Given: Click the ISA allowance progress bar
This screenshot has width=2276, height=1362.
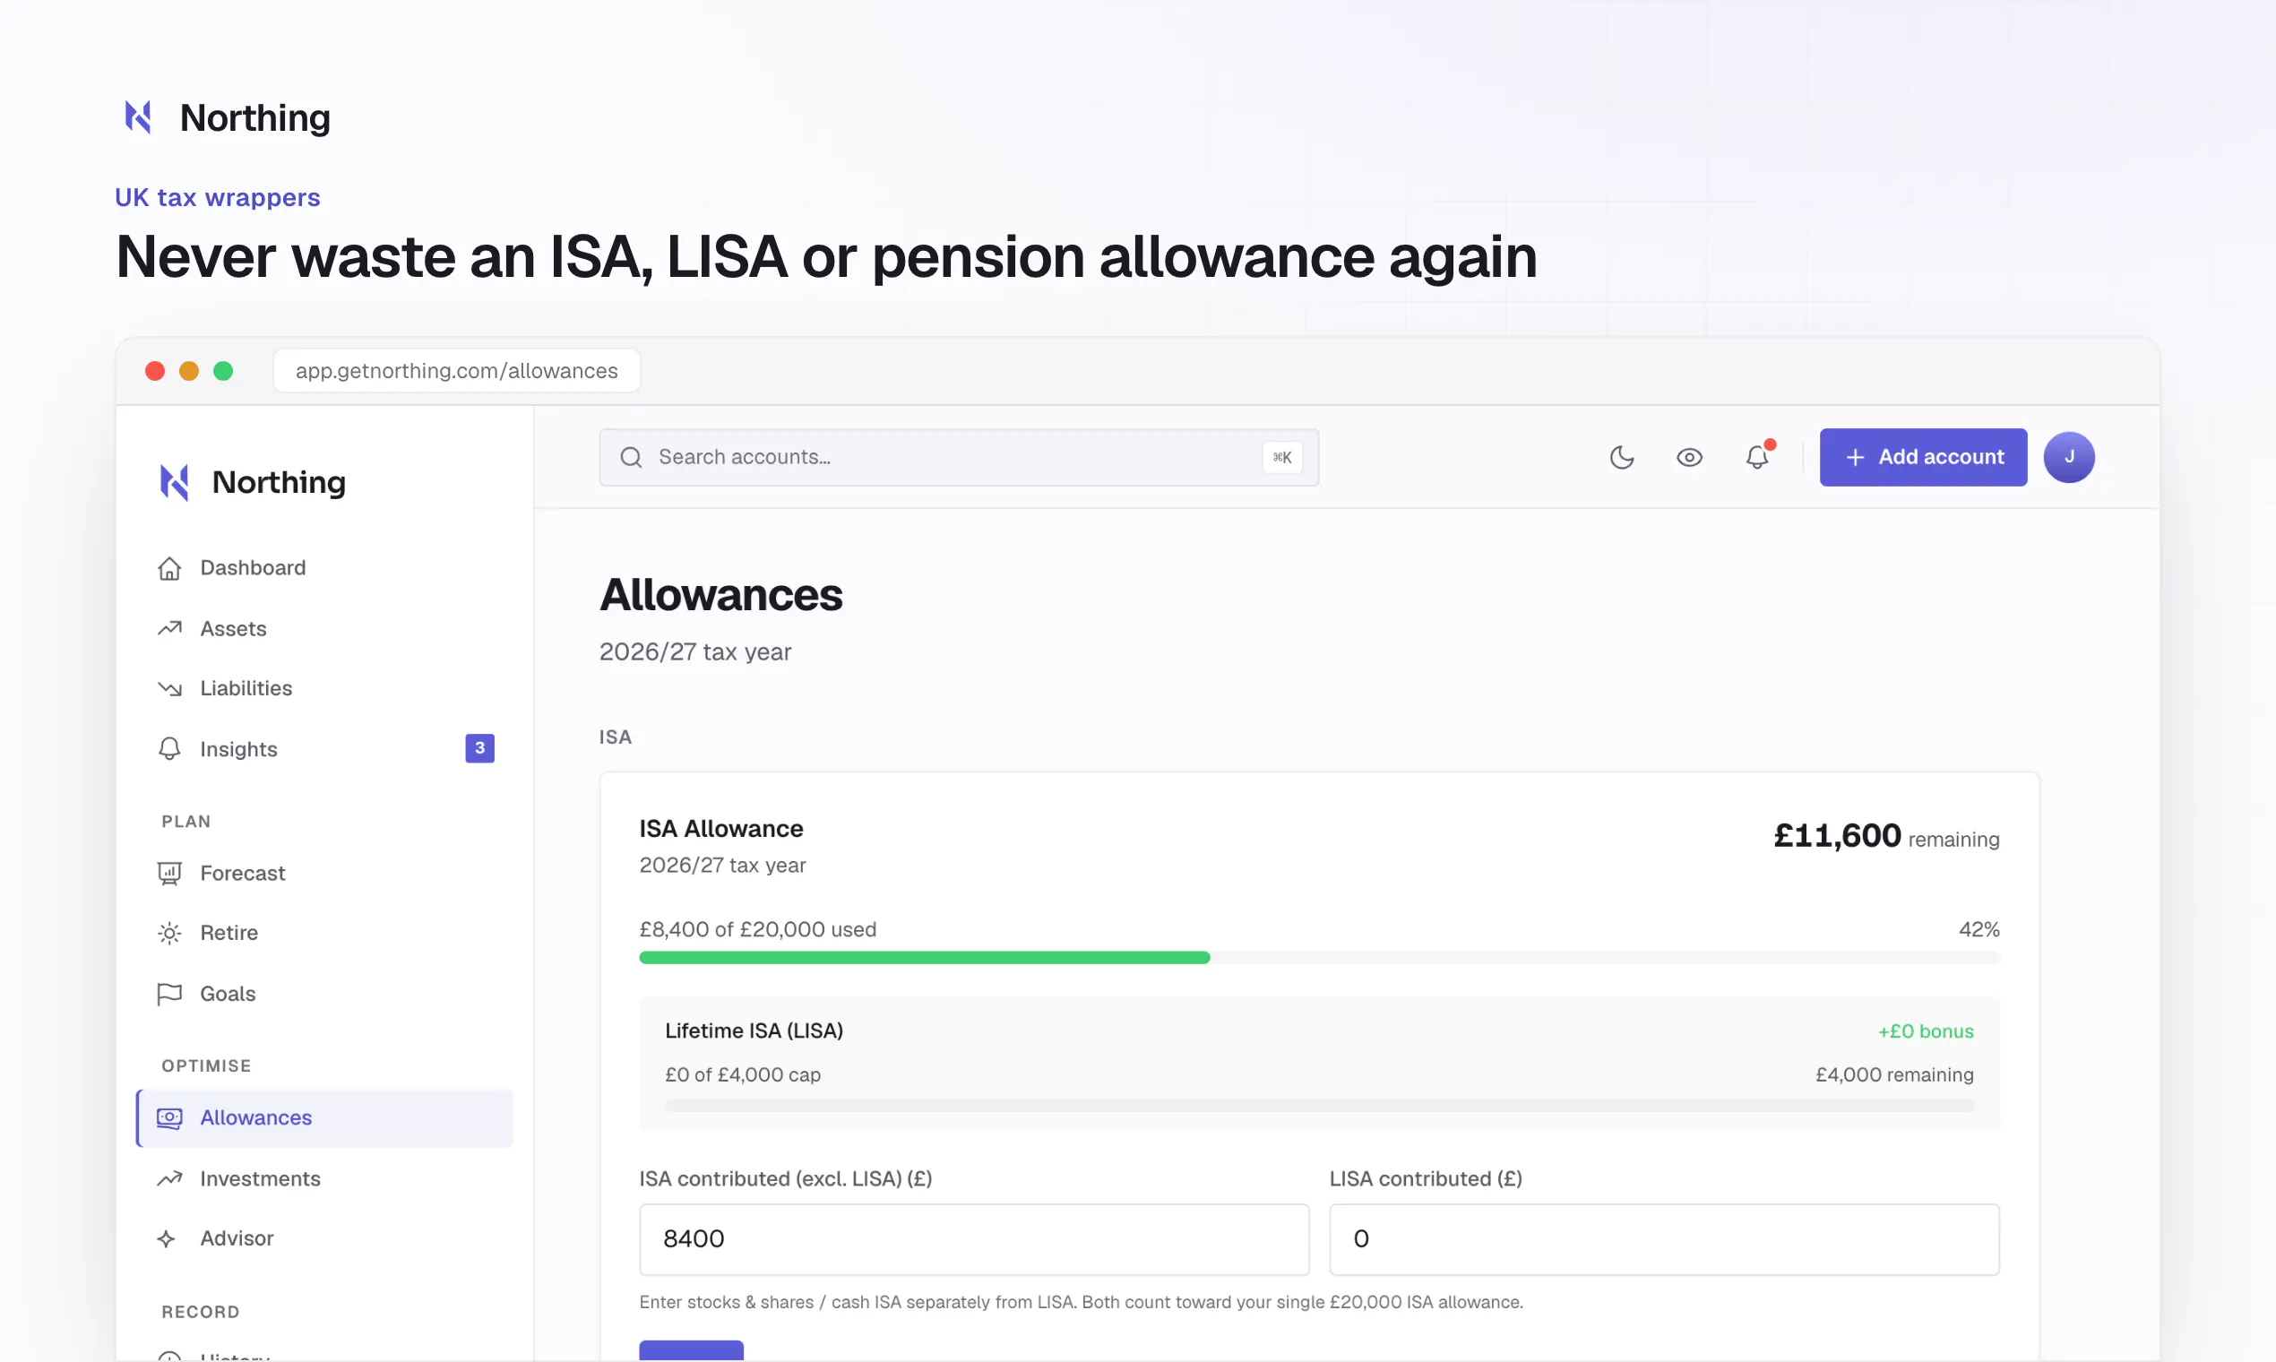Looking at the screenshot, I should tap(1320, 958).
